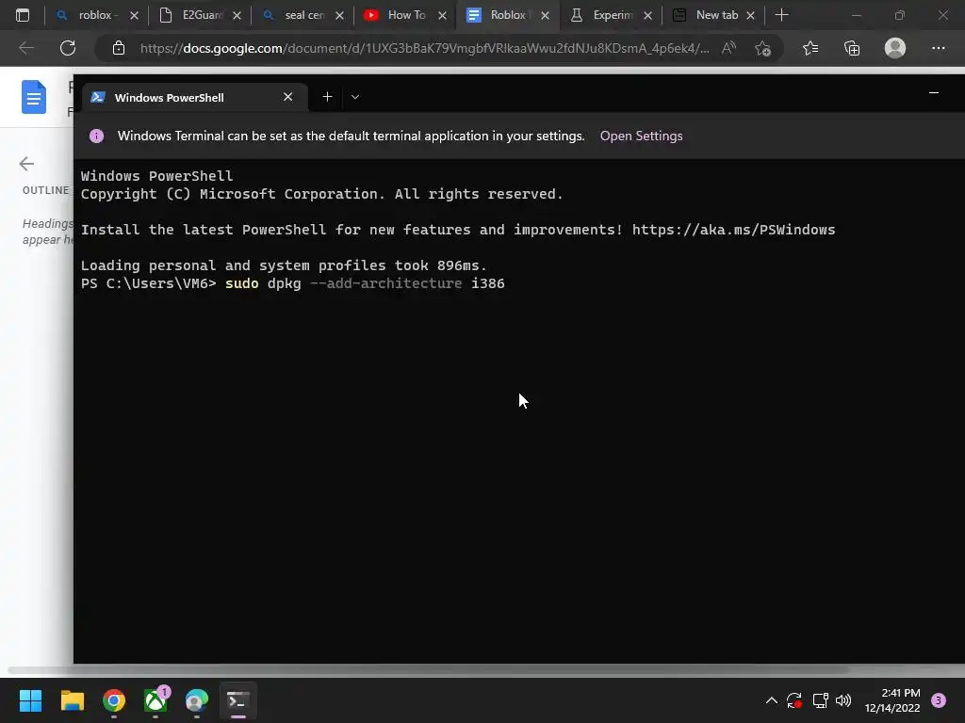This screenshot has height=723, width=965.
Task: Open Edge Settings and more menu
Action: [x=938, y=48]
